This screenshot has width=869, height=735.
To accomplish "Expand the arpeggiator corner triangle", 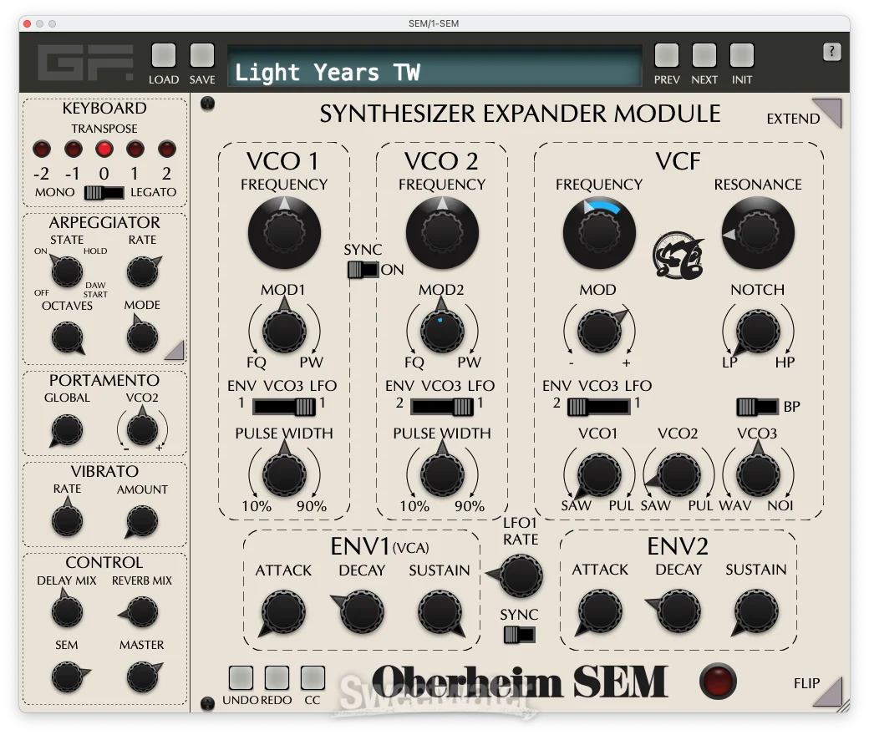I will 175,351.
